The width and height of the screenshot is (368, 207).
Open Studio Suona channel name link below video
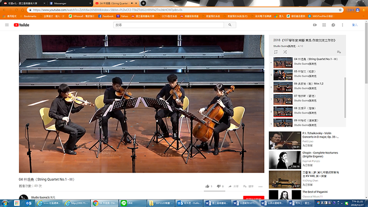click(x=43, y=198)
